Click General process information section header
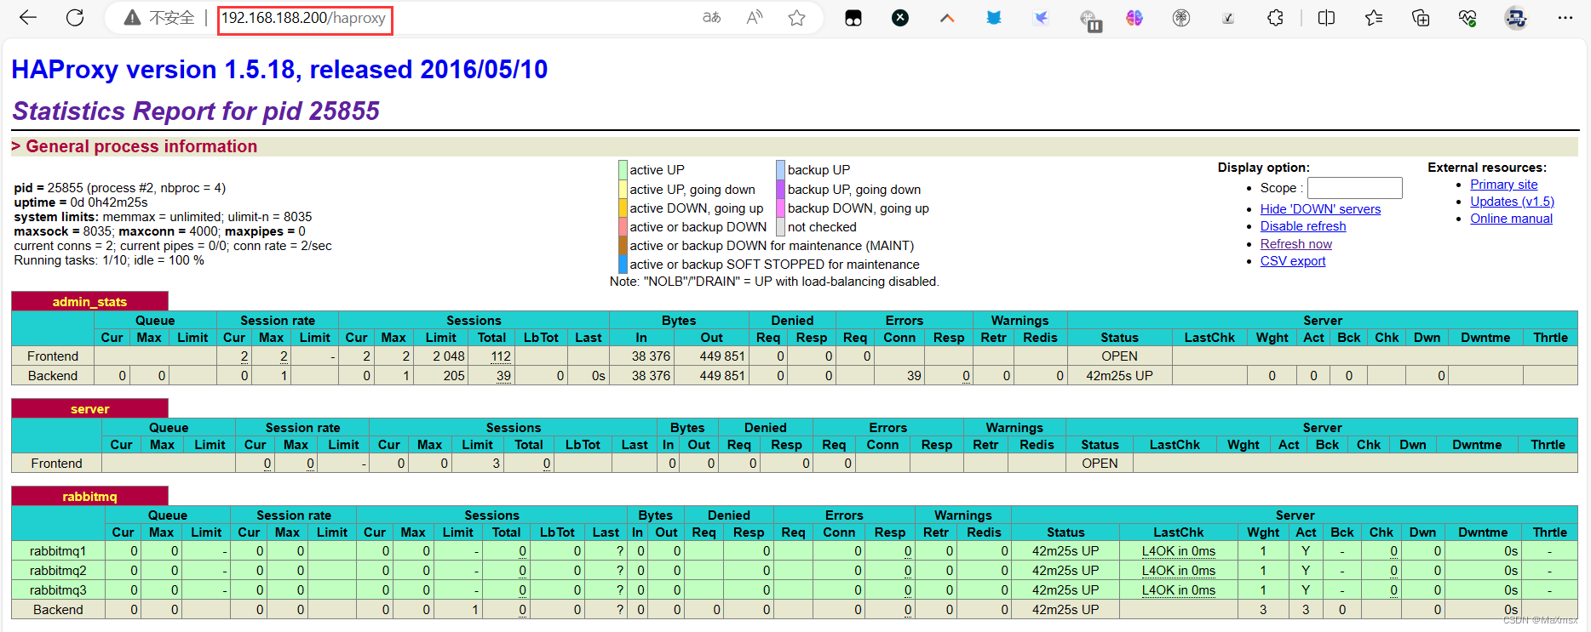This screenshot has height=632, width=1591. coord(141,146)
